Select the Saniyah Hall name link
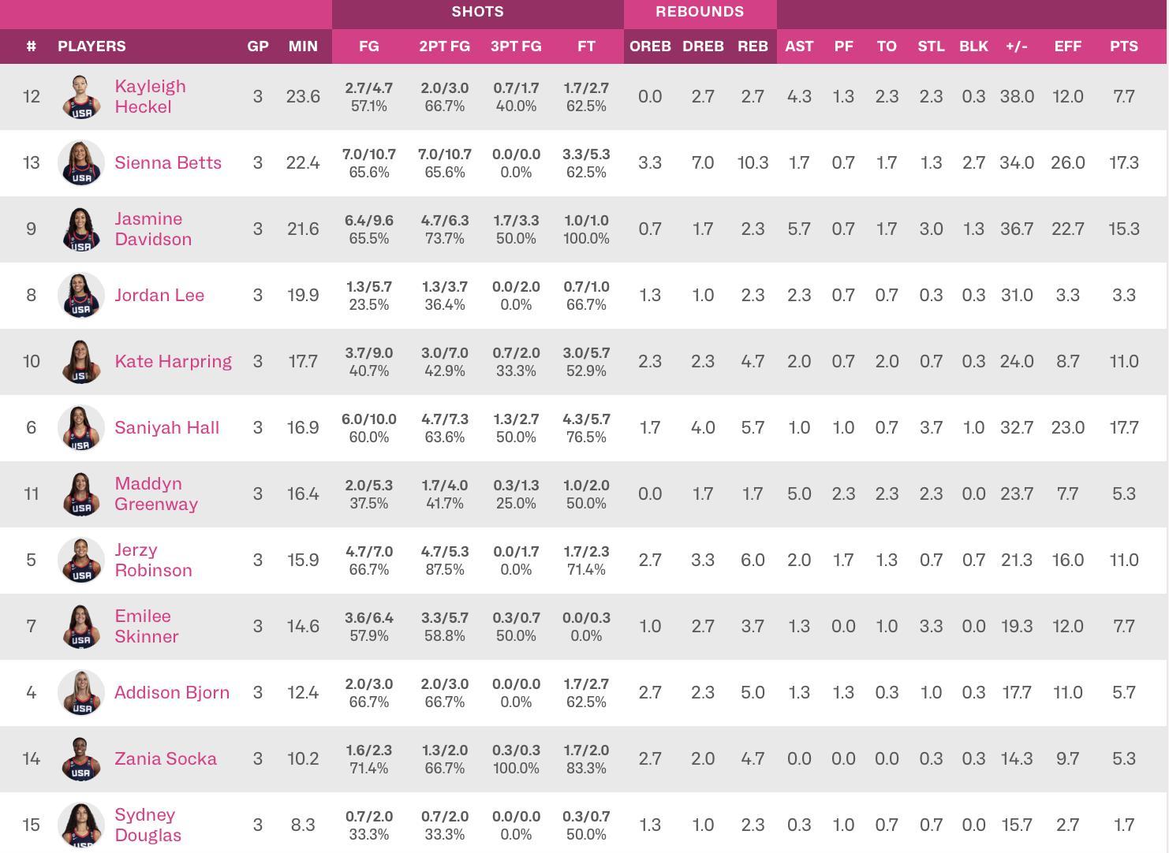Image resolution: width=1169 pixels, height=853 pixels. pos(166,427)
